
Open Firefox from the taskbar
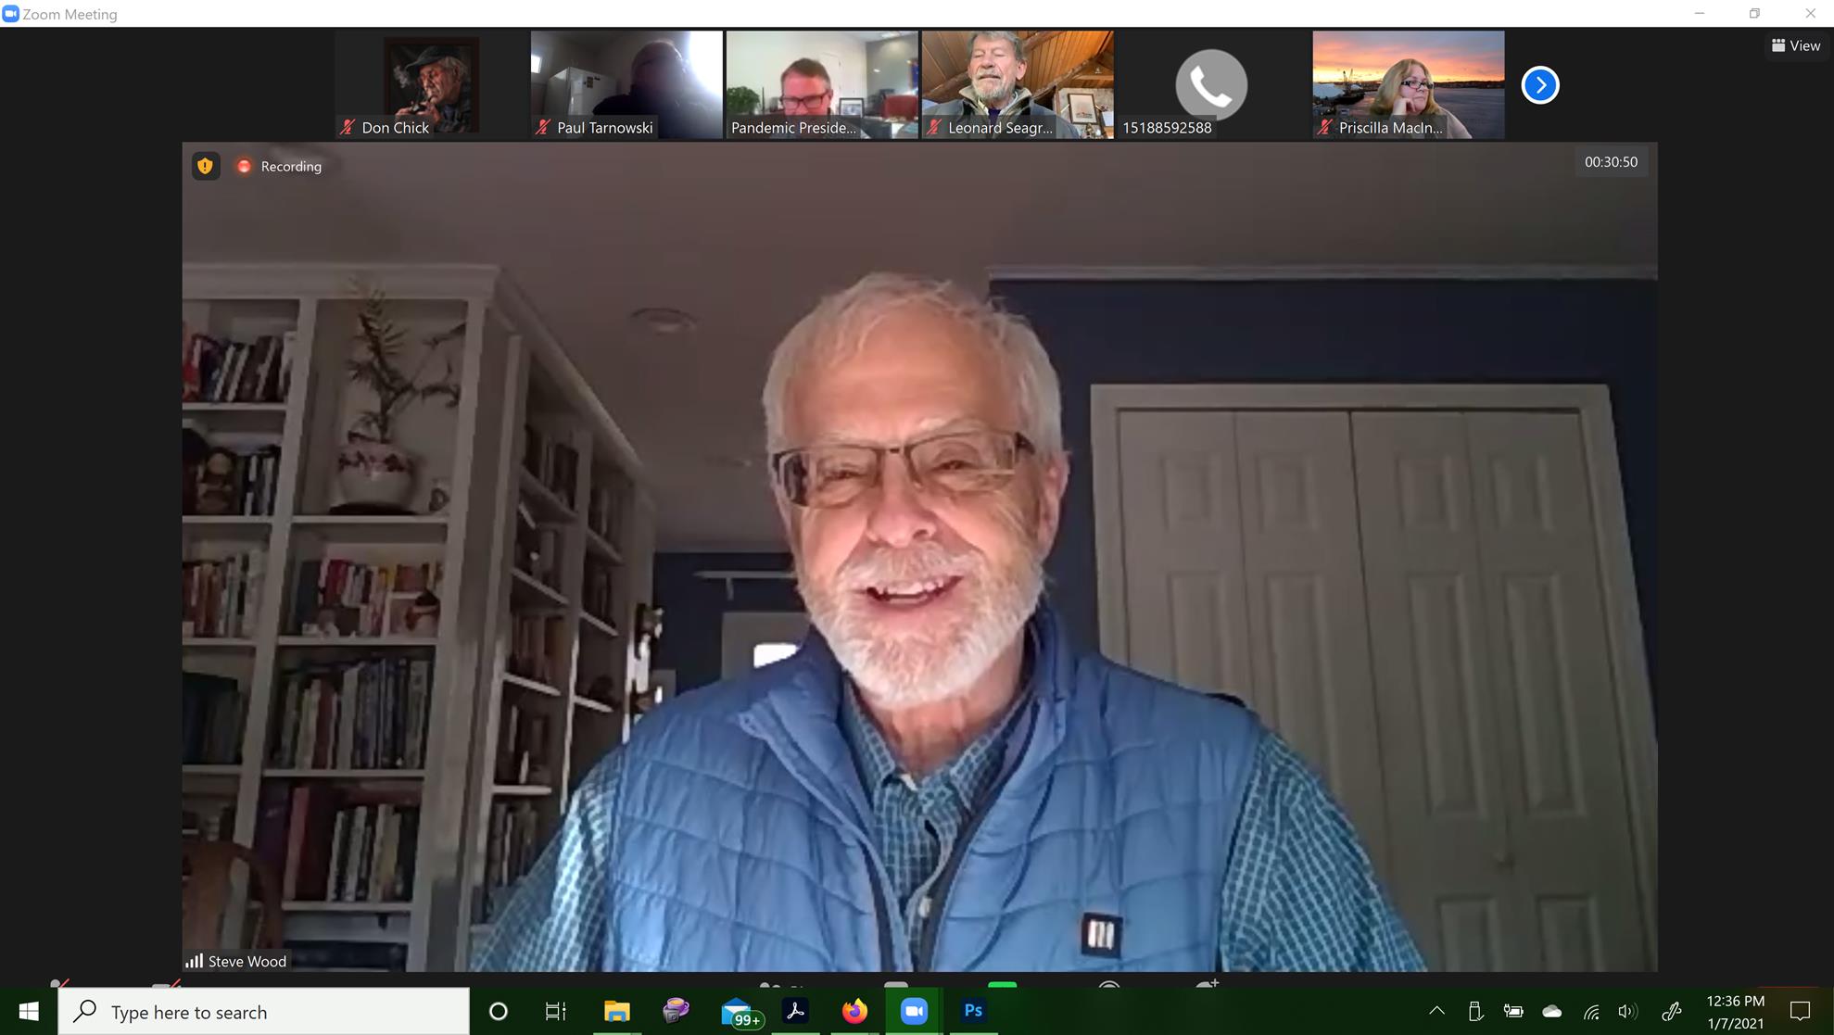click(854, 1011)
